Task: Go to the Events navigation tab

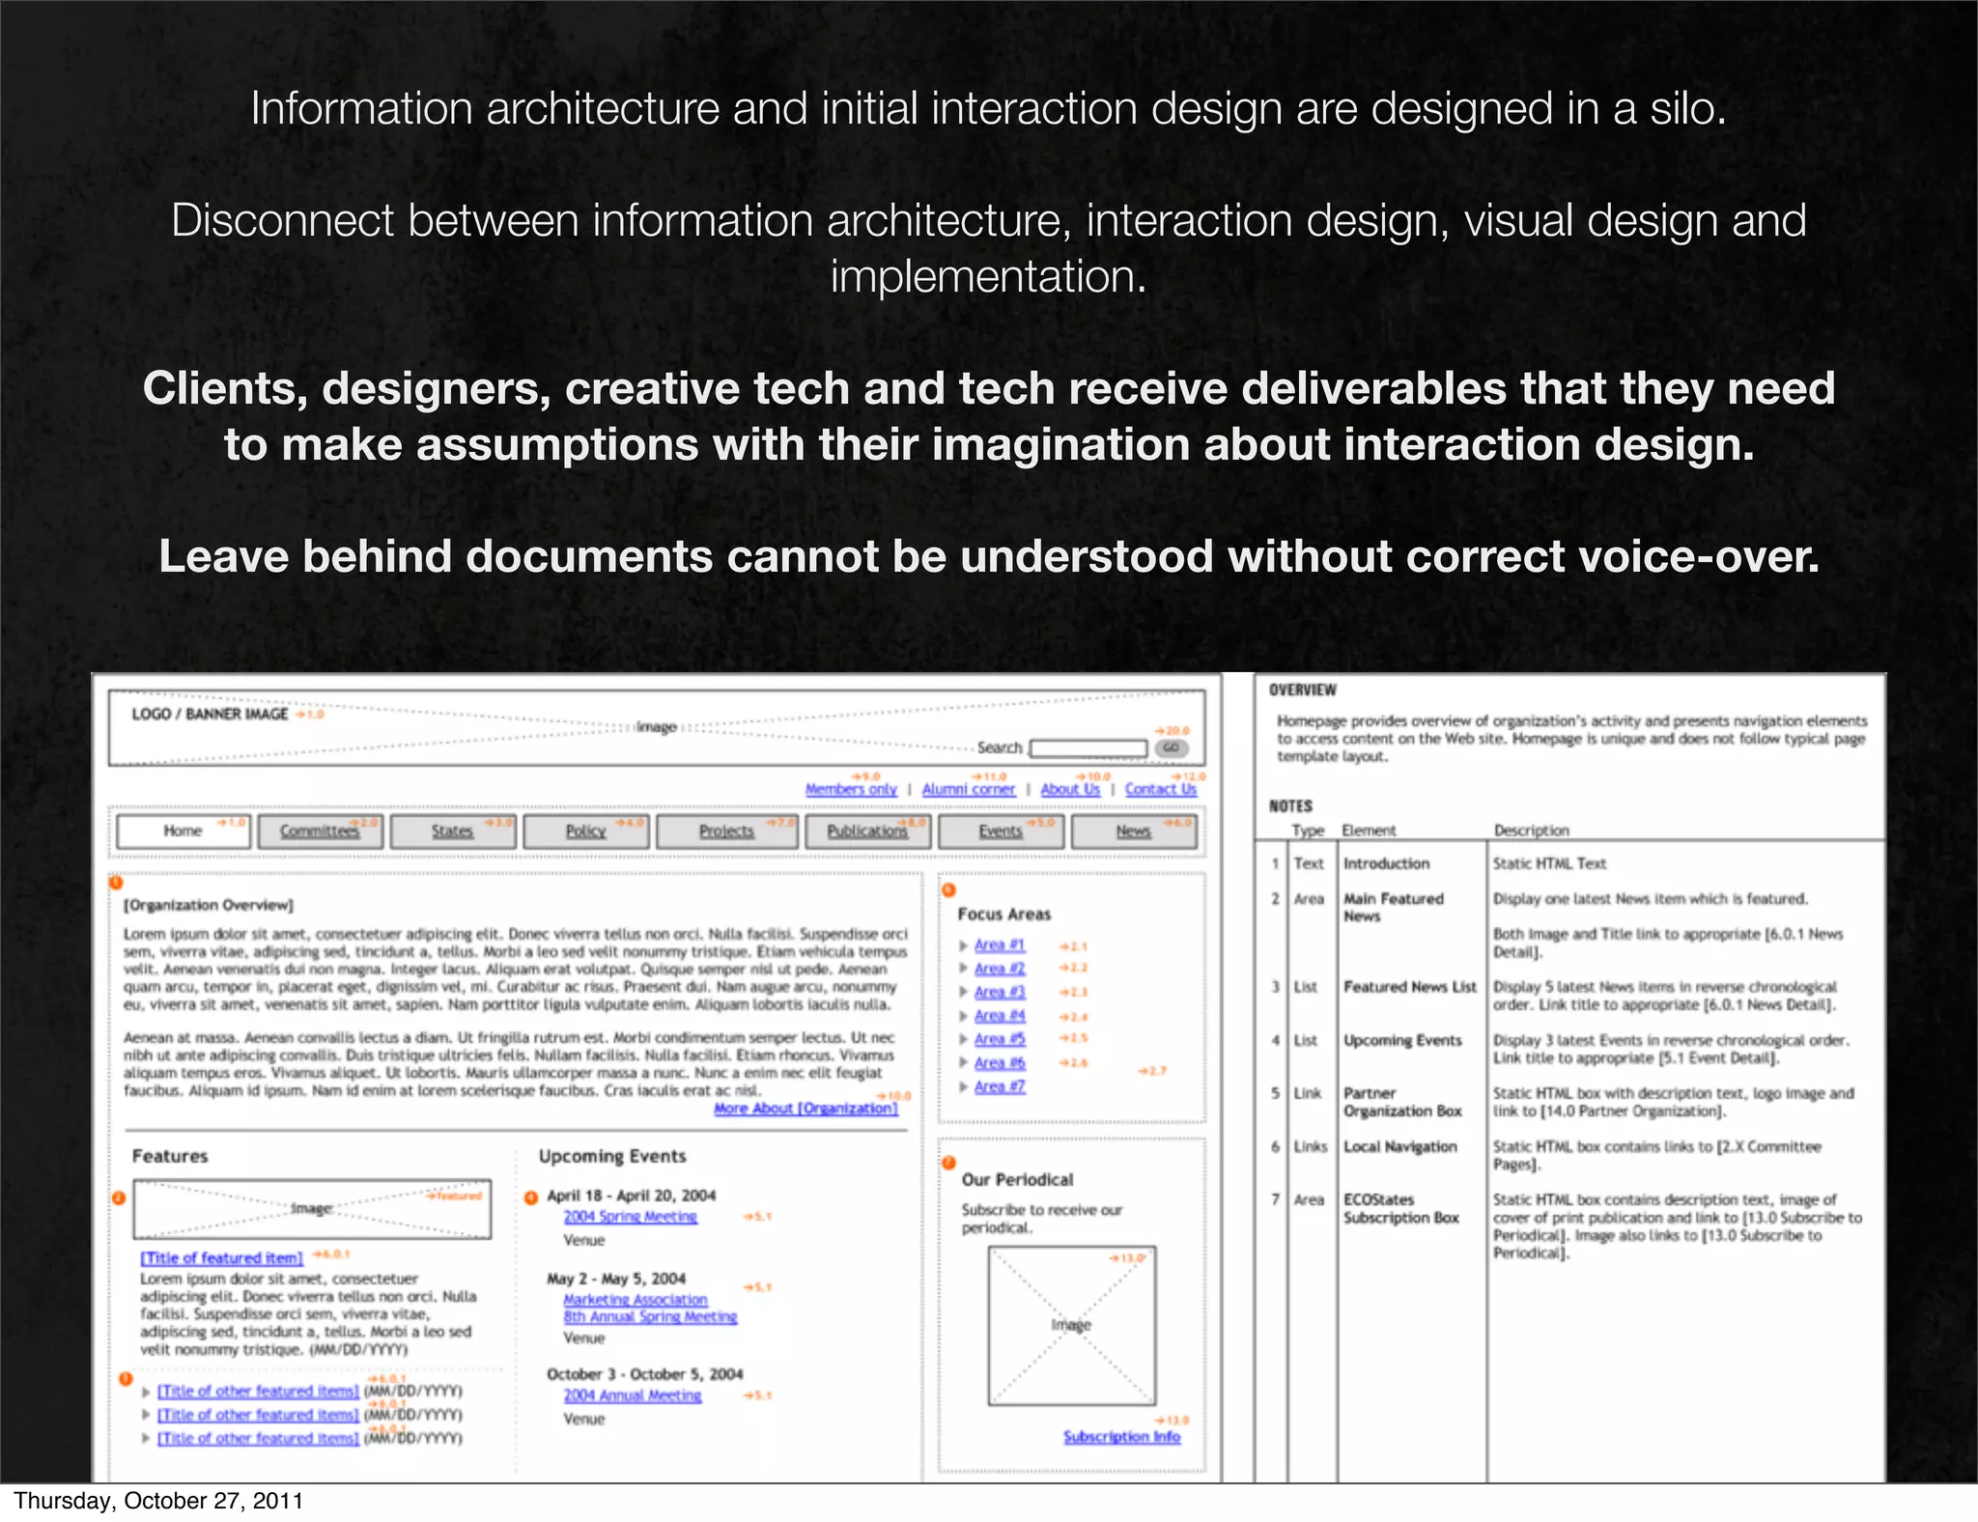Action: click(x=1001, y=831)
